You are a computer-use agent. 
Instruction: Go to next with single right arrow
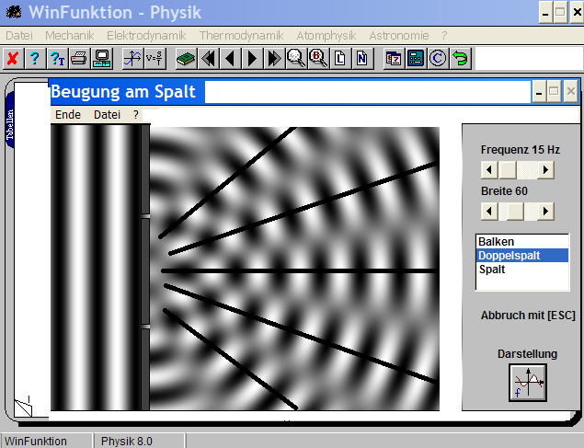[252, 59]
